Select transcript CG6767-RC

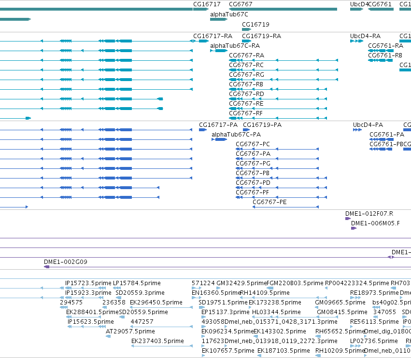[246, 65]
